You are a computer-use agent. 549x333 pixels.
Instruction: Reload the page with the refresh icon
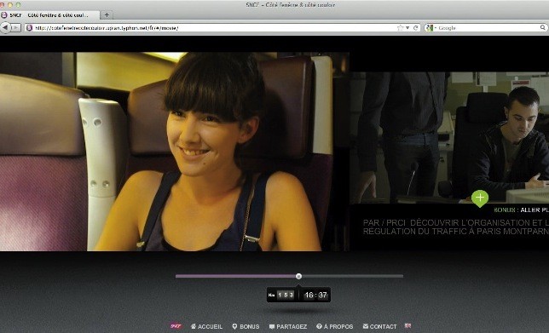416,27
